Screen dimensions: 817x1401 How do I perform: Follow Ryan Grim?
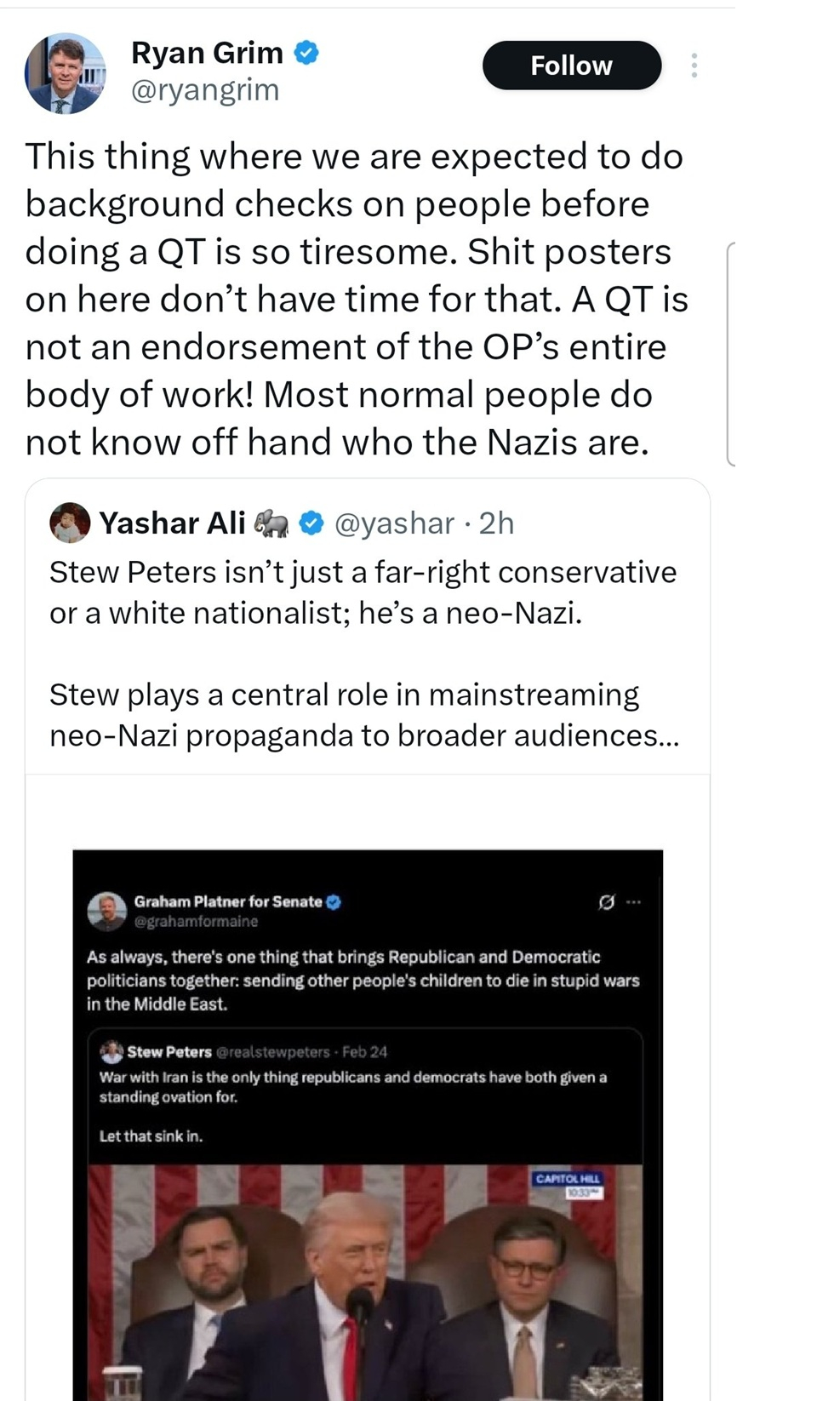(x=571, y=66)
